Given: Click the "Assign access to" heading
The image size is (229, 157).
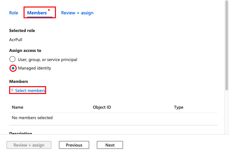Looking at the screenshot, I should 25,51.
